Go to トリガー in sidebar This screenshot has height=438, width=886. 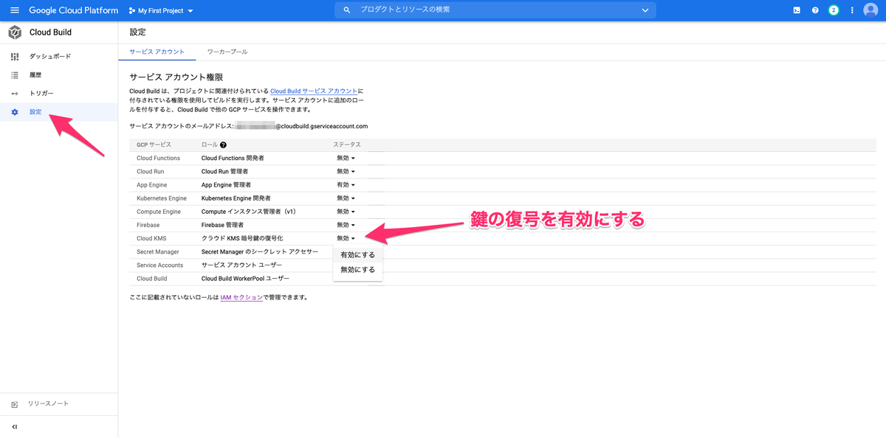click(41, 94)
